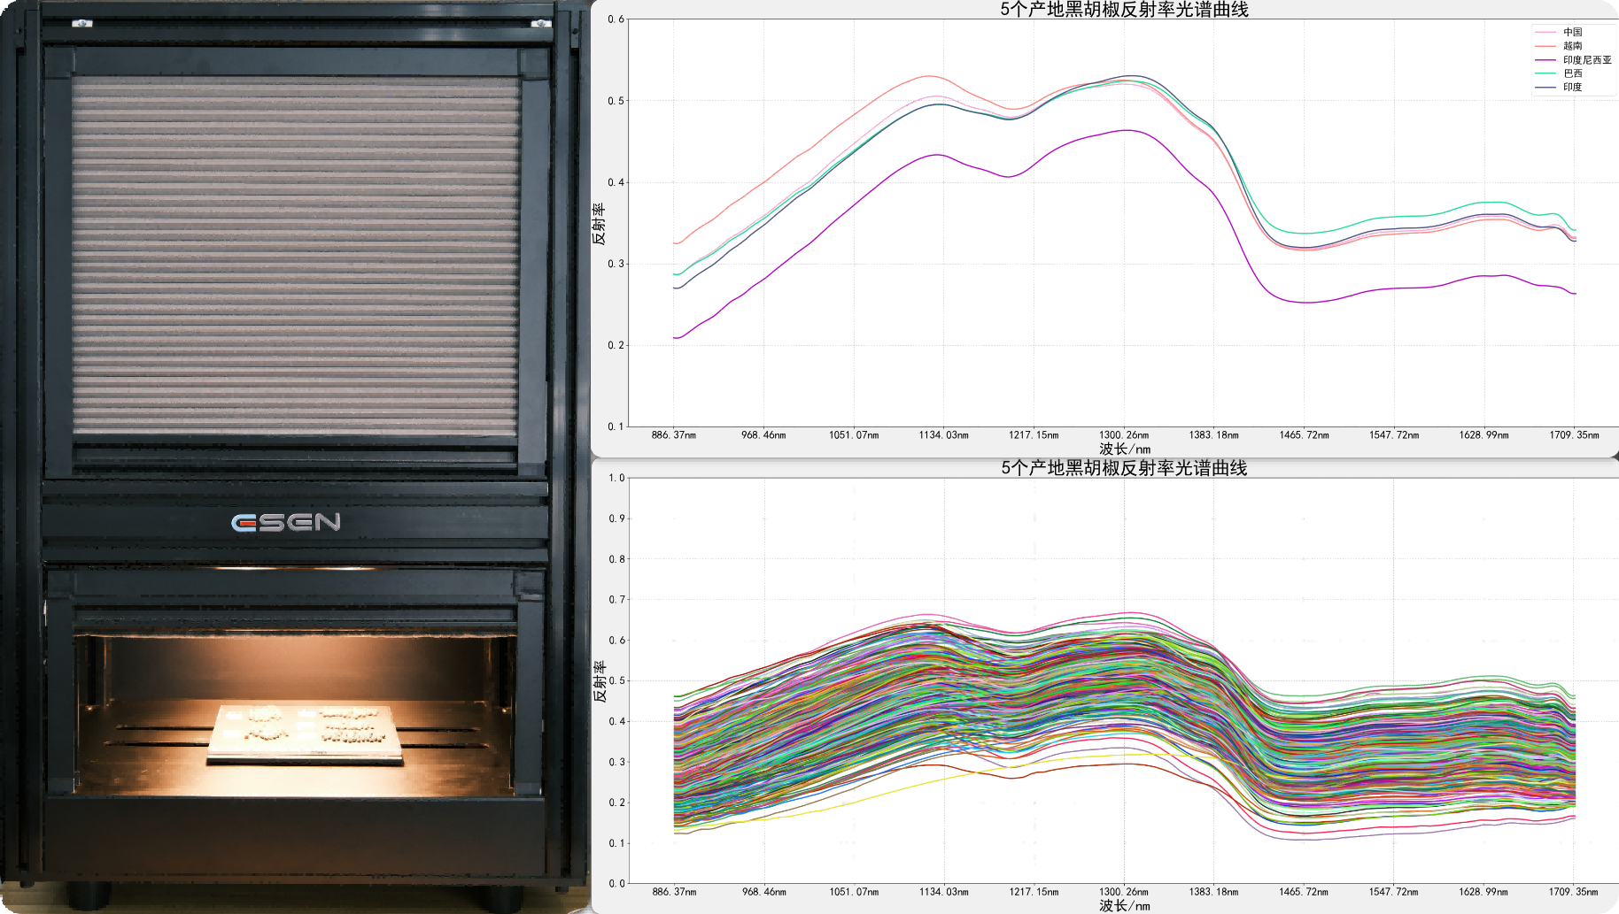This screenshot has width=1619, height=914.
Task: Click the 886.37nm tick on top chart
Action: 674,435
